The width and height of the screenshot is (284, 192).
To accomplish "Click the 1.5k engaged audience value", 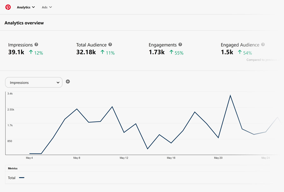I will tap(227, 52).
